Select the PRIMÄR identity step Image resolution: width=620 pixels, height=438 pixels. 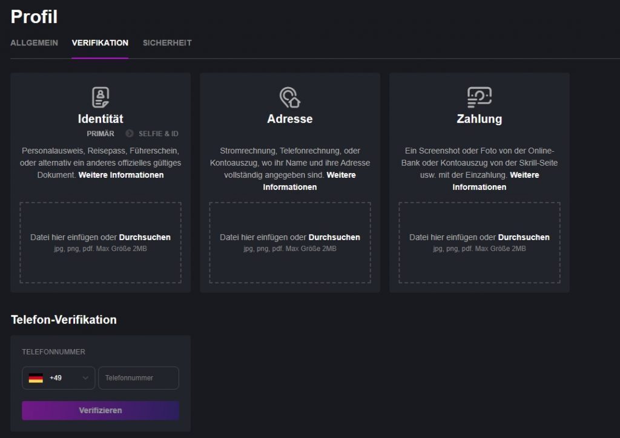[101, 134]
